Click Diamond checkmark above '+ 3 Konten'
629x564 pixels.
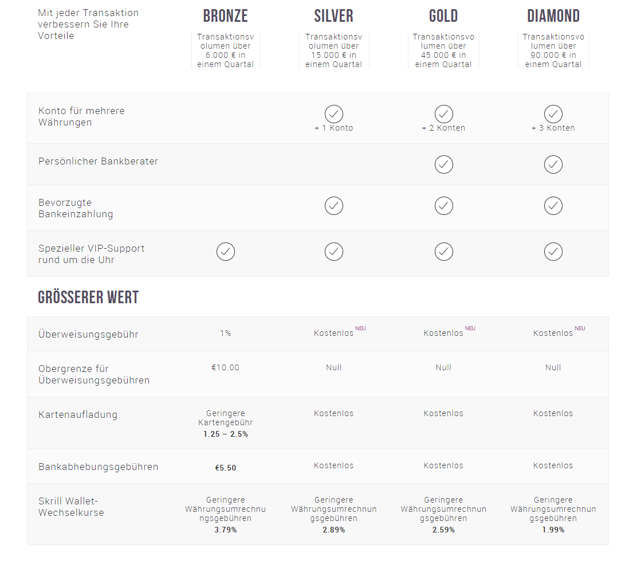tap(553, 114)
